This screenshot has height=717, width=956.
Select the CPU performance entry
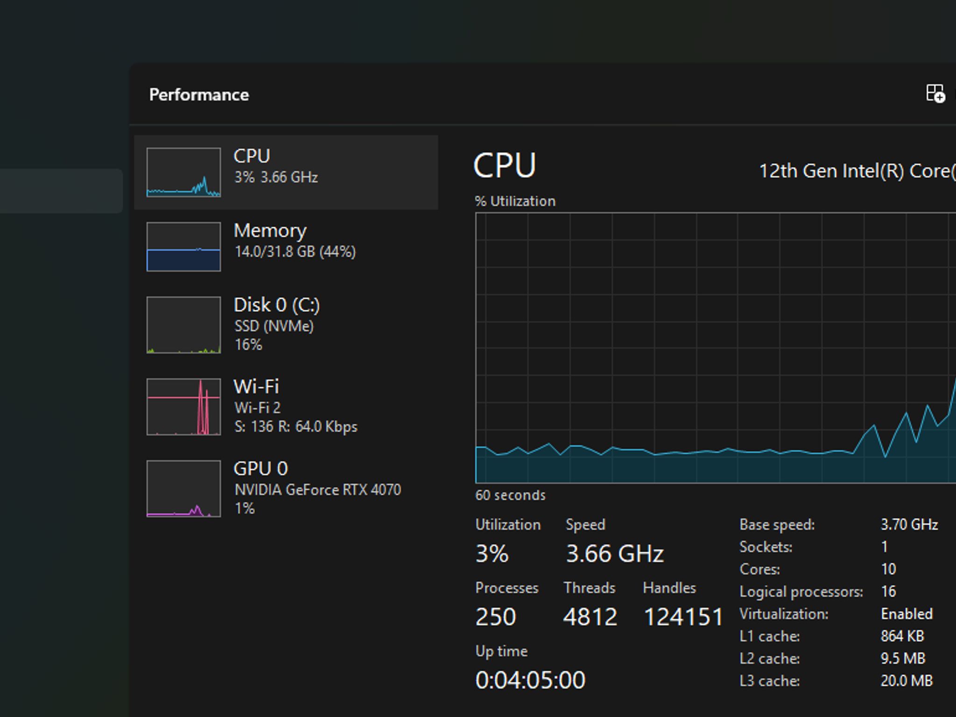click(x=286, y=172)
